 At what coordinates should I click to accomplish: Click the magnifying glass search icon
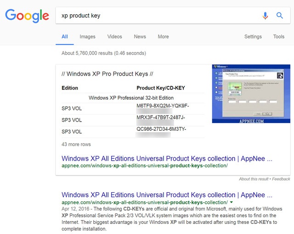click(280, 15)
